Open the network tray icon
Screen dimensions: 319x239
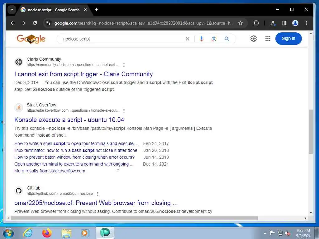280,233
